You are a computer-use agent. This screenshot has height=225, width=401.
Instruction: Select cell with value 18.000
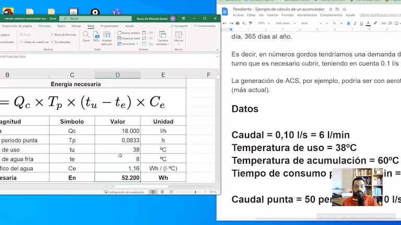[117, 131]
